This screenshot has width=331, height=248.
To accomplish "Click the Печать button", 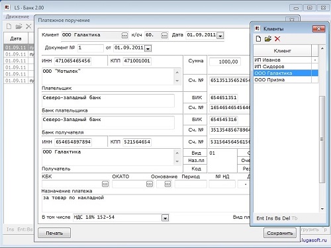I will point(54,233).
